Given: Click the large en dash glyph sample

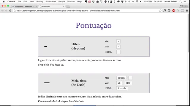Looking at the screenshot, I should point(47,83).
